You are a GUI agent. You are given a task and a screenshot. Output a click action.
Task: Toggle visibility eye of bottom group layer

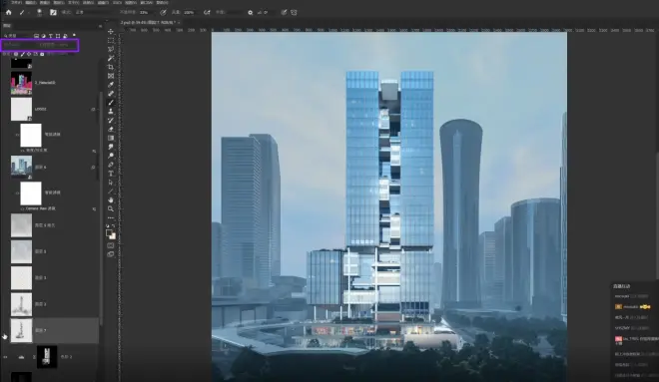[x=5, y=357]
